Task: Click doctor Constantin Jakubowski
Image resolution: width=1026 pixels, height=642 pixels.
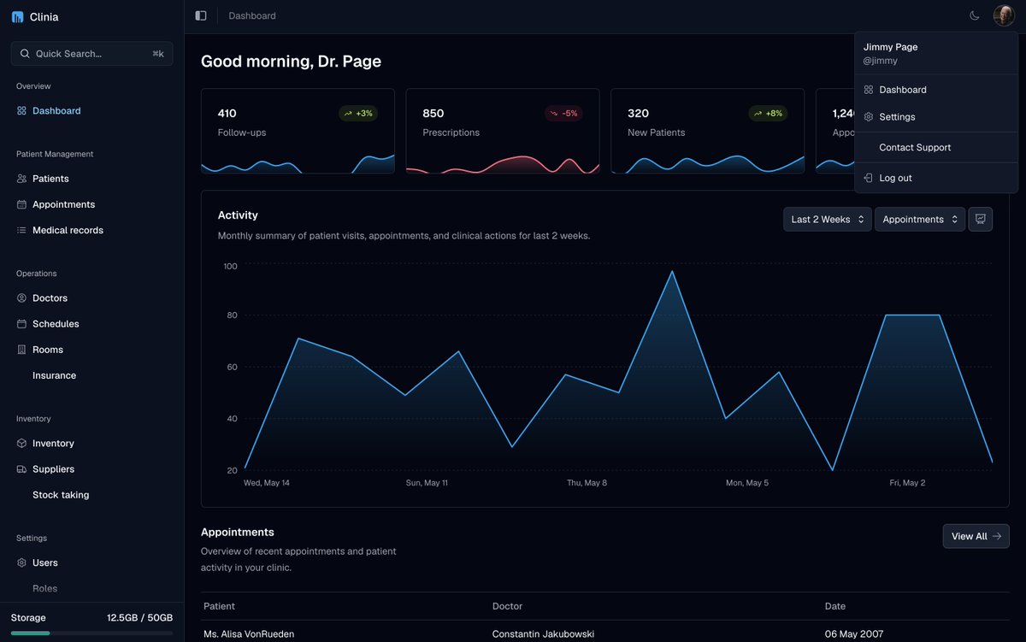Action: click(543, 634)
